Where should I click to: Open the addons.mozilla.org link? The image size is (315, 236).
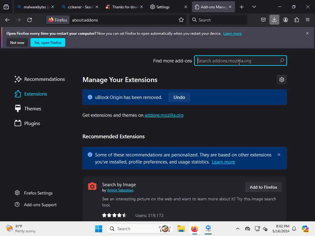tap(164, 115)
